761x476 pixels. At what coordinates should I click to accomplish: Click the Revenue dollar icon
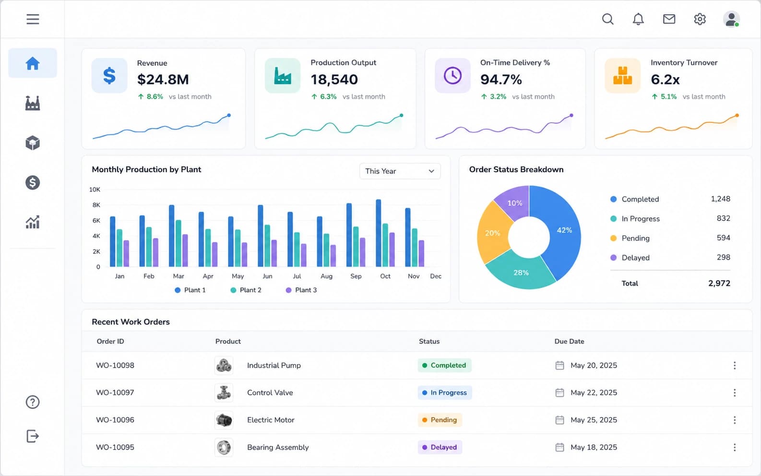(109, 75)
